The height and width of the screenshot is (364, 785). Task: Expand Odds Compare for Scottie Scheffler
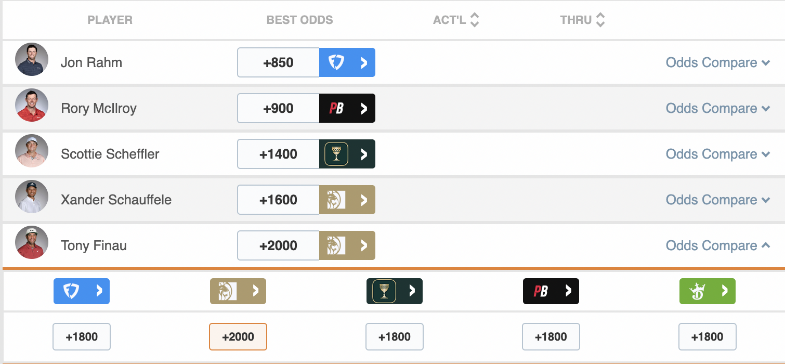tap(718, 154)
